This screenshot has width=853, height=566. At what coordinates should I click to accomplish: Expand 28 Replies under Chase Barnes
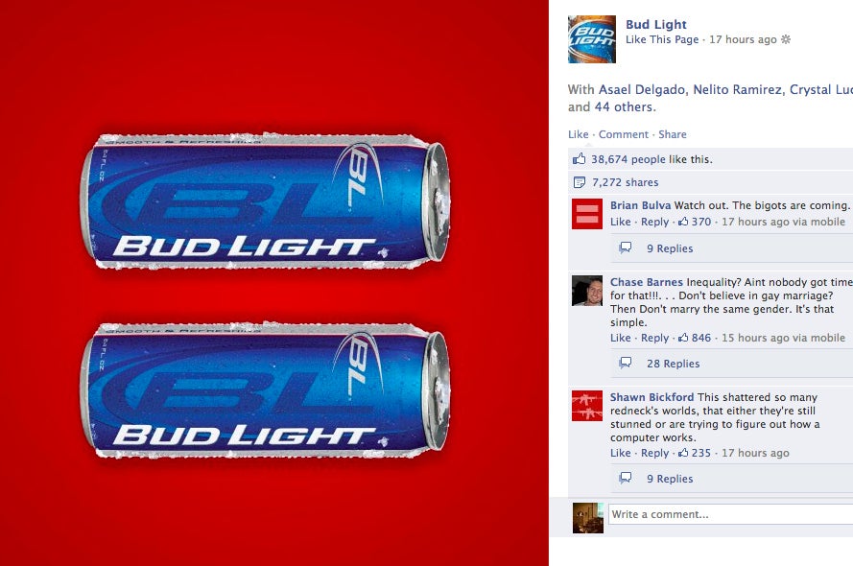673,364
